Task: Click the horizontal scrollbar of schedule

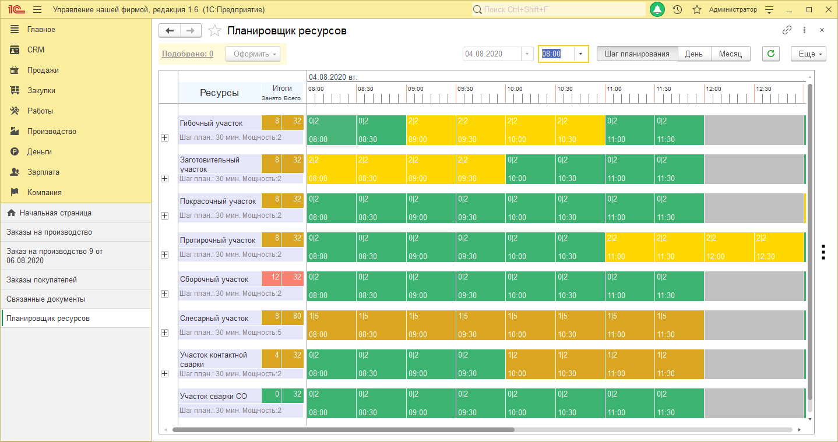Action: pyautogui.click(x=343, y=430)
